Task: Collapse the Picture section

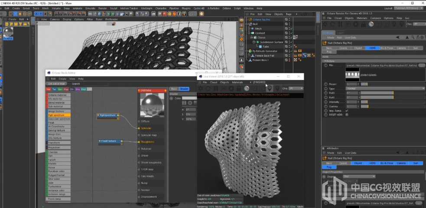Action: (x=325, y=61)
